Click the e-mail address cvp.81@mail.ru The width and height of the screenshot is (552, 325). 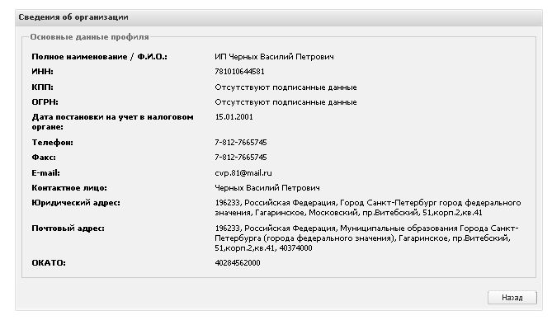[243, 173]
